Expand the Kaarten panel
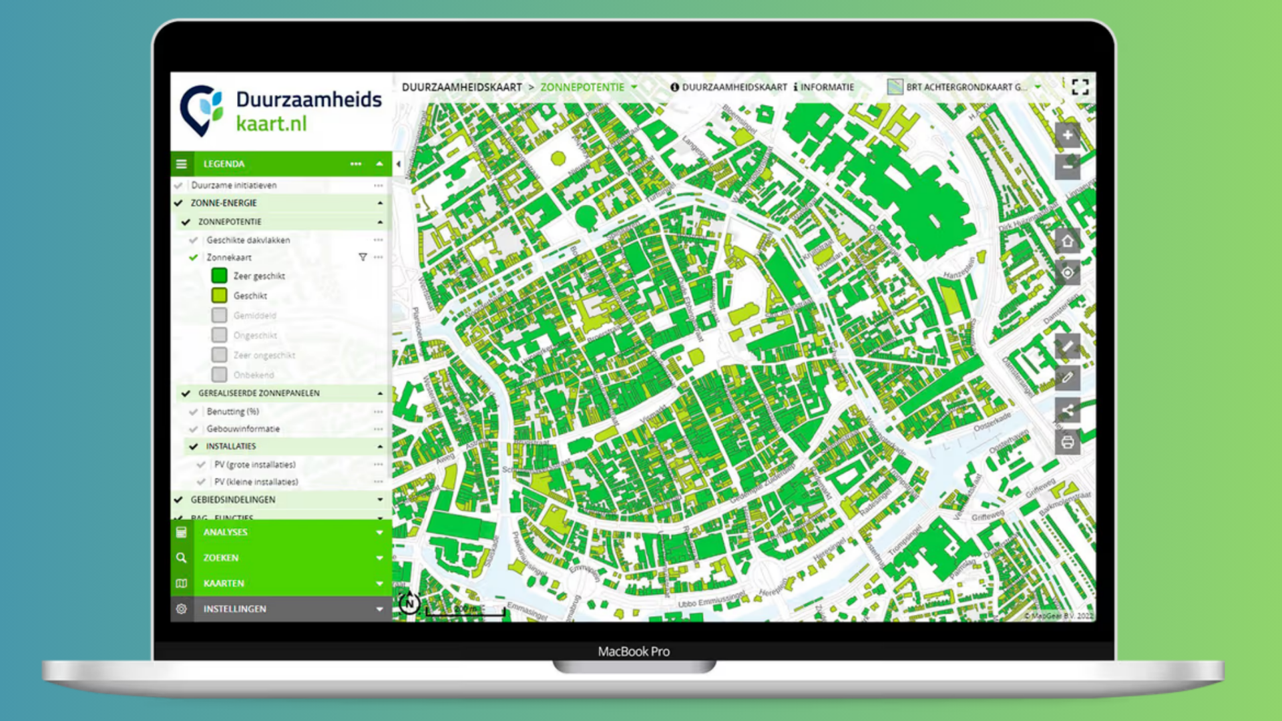Image resolution: width=1282 pixels, height=721 pixels. point(379,583)
